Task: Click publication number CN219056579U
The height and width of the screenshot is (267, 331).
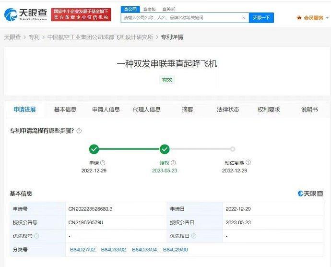Action: (x=86, y=223)
